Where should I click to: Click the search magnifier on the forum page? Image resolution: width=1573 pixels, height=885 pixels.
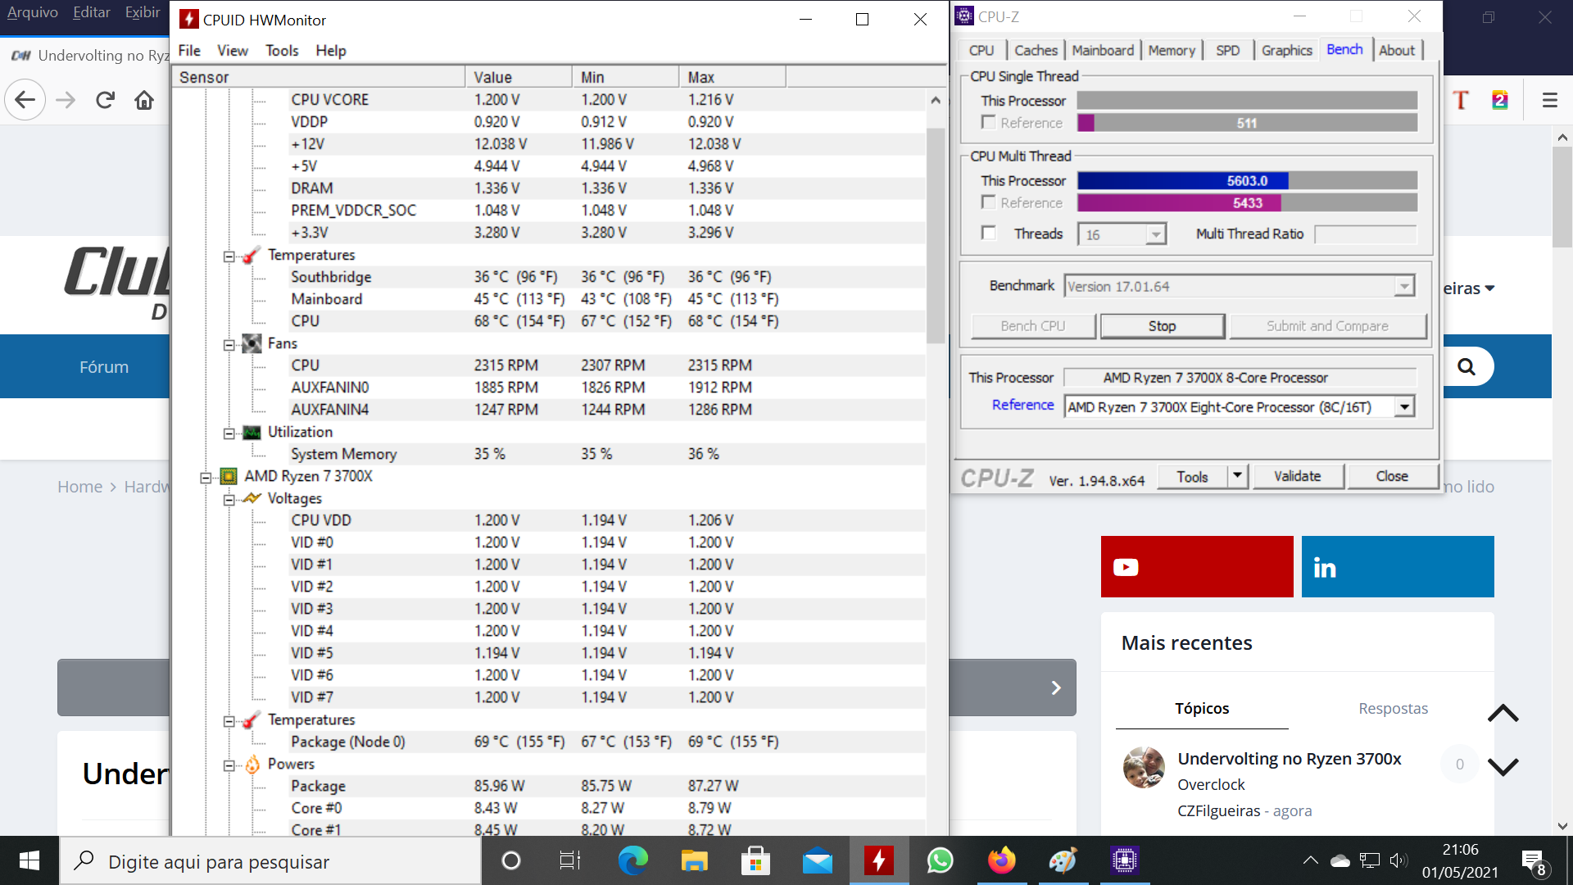(1466, 366)
